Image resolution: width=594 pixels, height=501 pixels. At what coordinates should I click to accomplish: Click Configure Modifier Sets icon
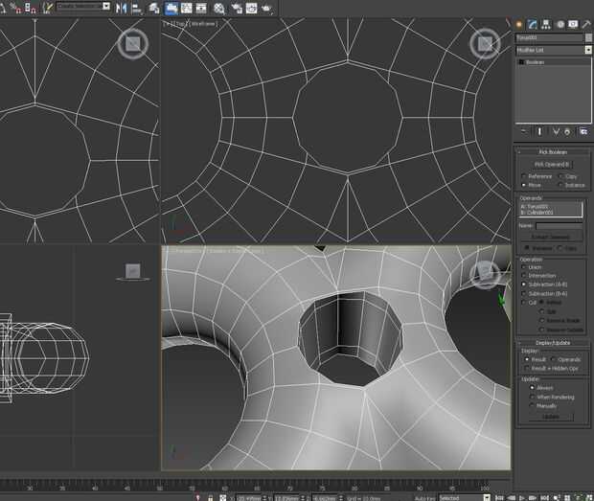click(583, 131)
